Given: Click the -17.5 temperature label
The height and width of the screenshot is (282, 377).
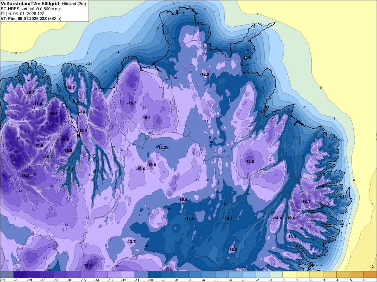Looking at the screenshot, I should tap(38, 146).
